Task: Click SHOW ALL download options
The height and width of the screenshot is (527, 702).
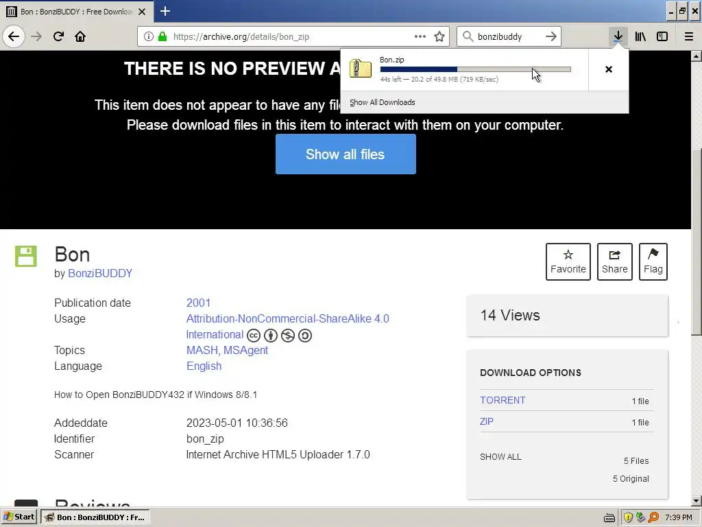Action: tap(500, 457)
